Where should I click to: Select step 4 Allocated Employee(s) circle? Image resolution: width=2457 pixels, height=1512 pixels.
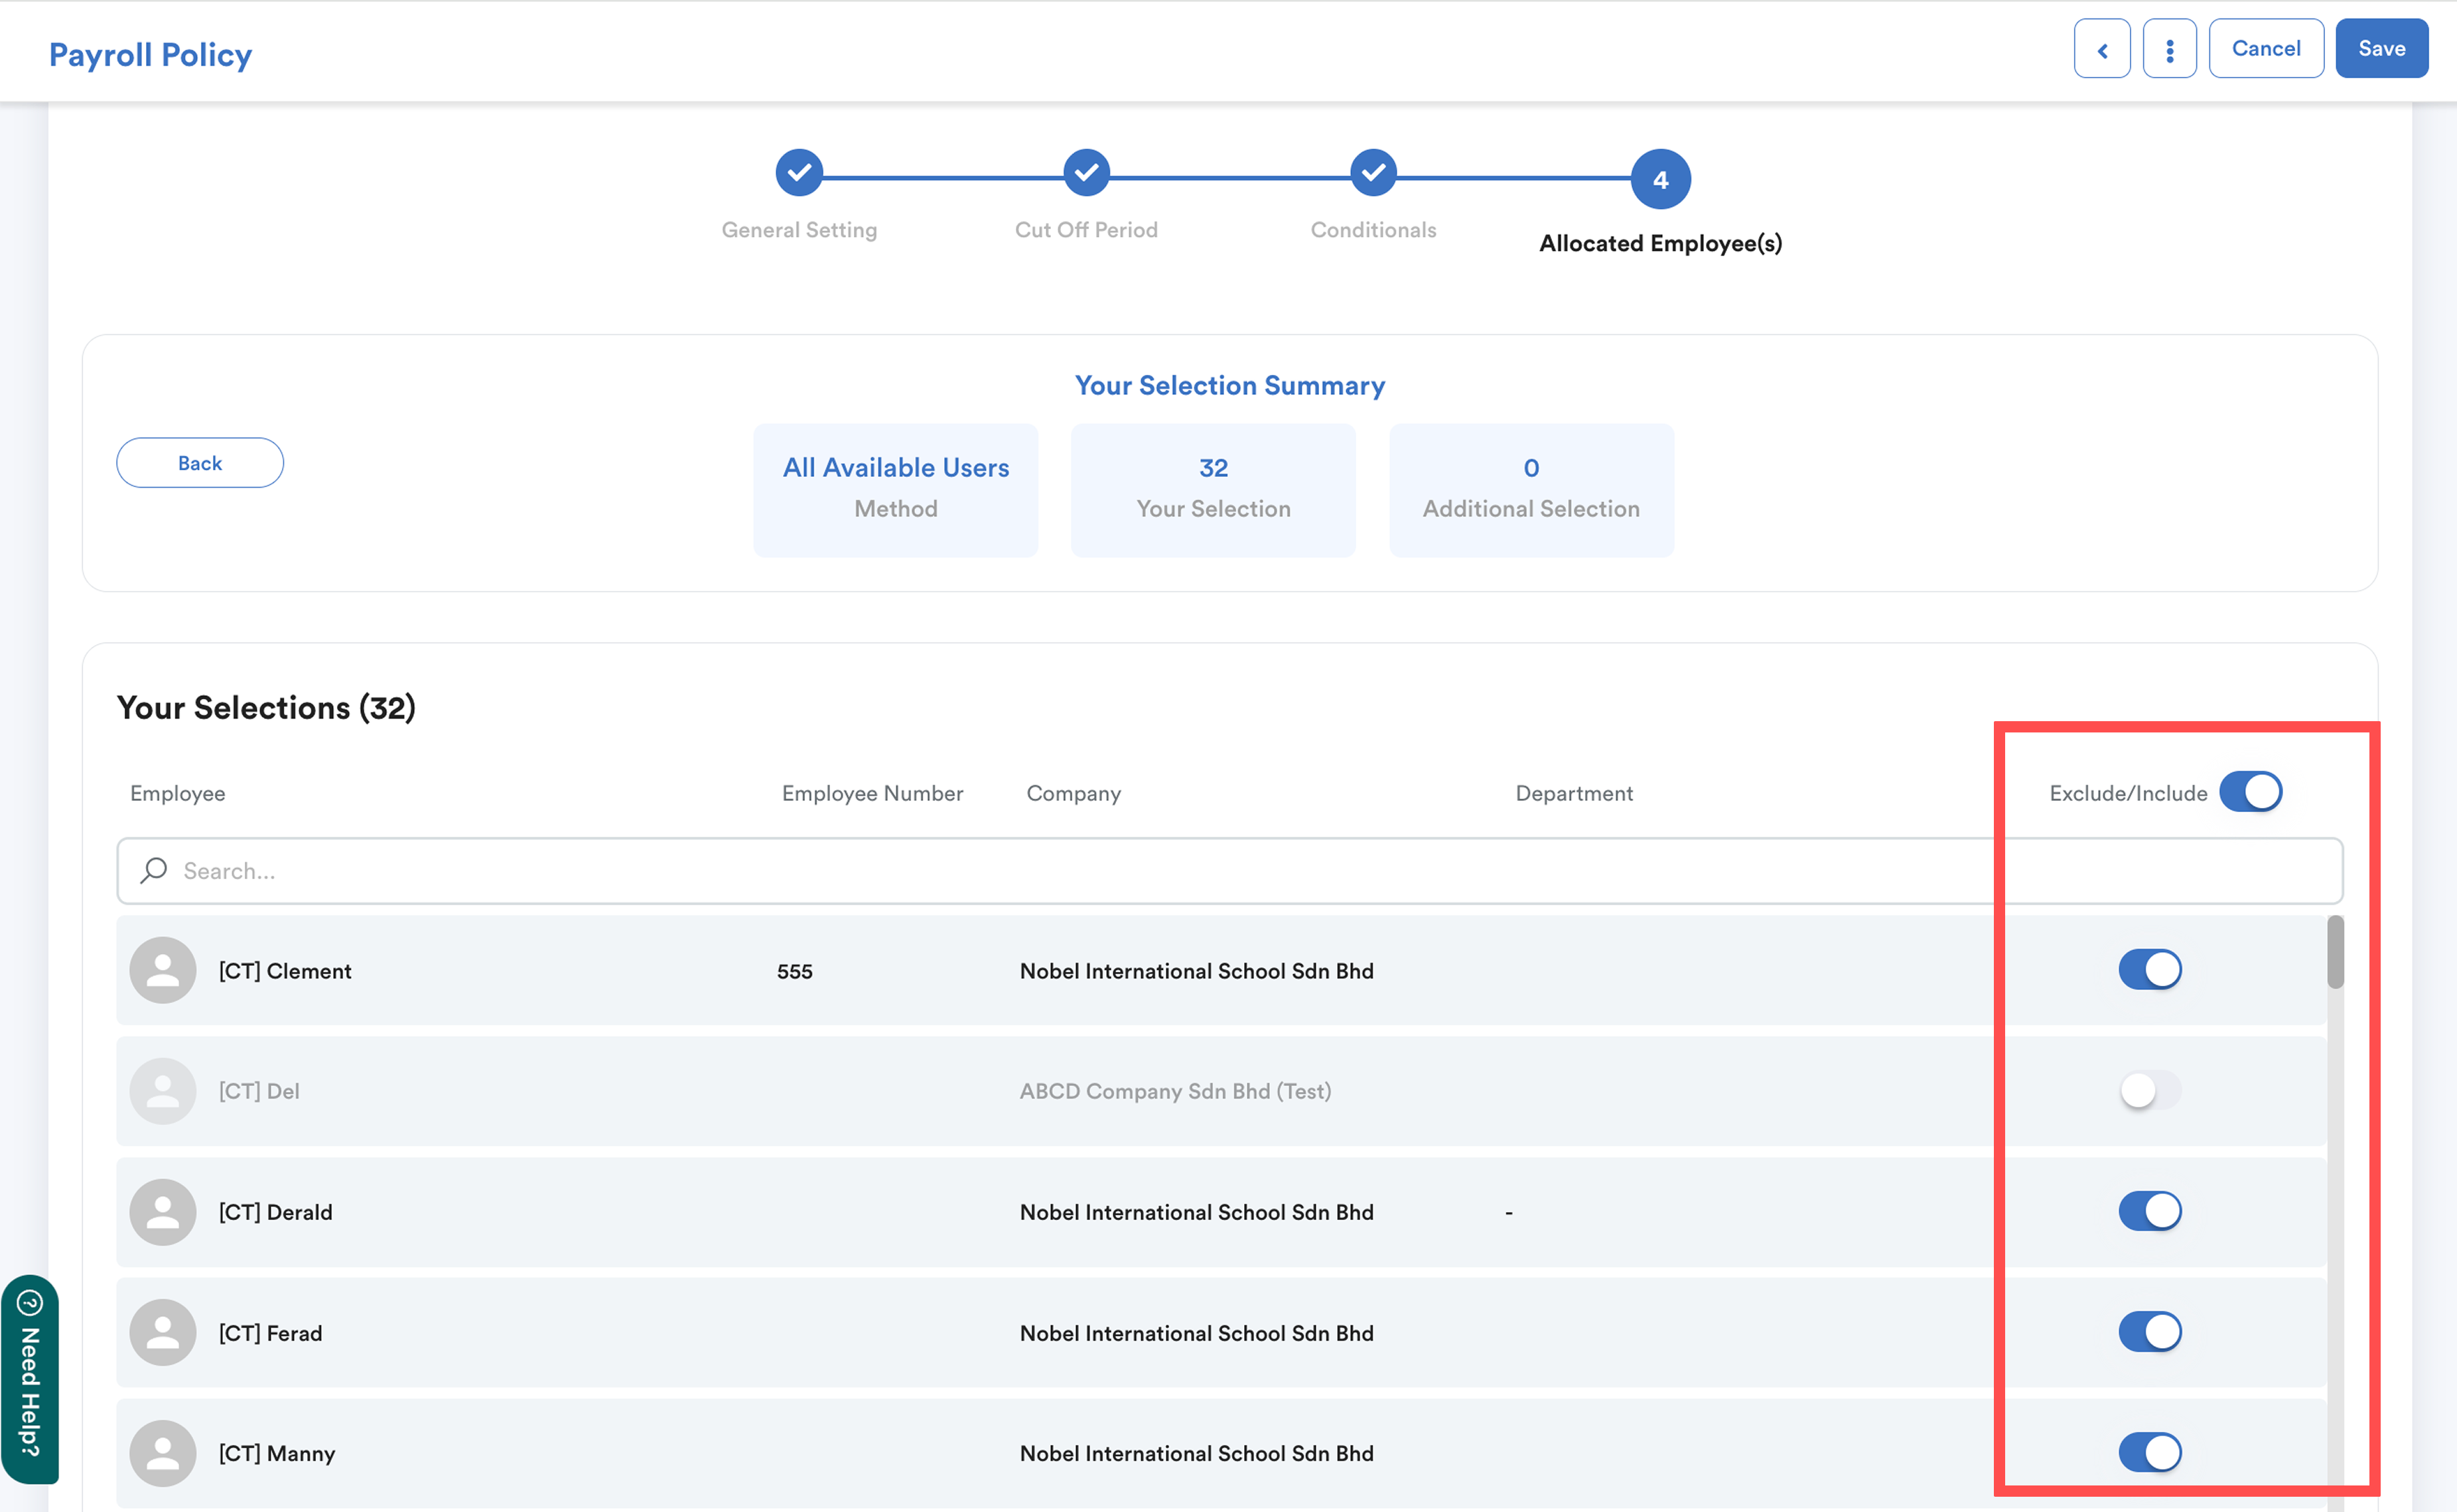tap(1660, 180)
